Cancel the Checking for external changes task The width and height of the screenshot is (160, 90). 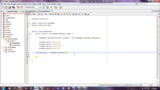coord(141,85)
